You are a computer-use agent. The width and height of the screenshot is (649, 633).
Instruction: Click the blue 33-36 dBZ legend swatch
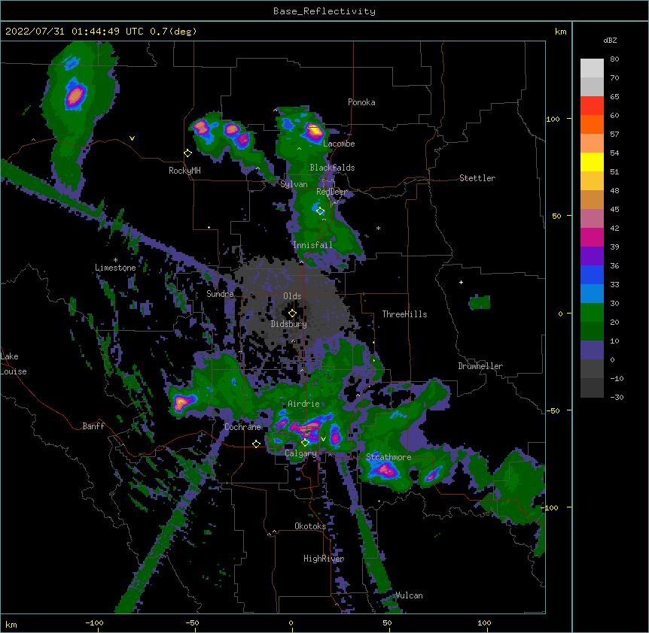pyautogui.click(x=592, y=274)
